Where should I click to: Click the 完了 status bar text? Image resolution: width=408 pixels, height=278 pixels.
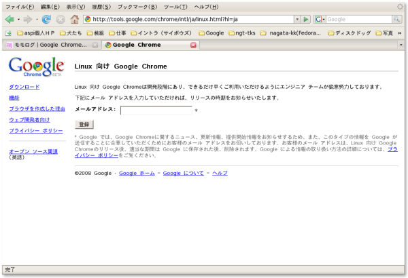click(x=10, y=270)
